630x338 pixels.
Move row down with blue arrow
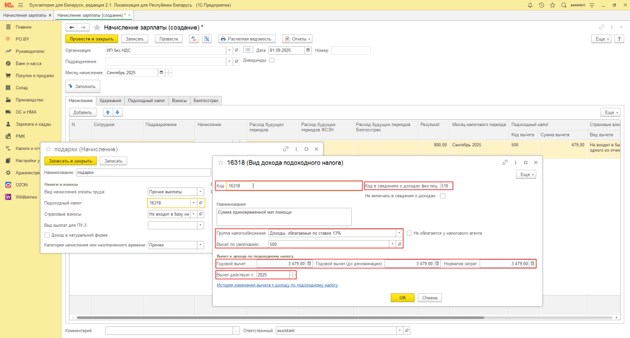(118, 112)
